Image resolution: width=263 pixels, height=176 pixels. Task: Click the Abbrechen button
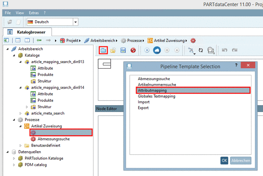click(241, 161)
